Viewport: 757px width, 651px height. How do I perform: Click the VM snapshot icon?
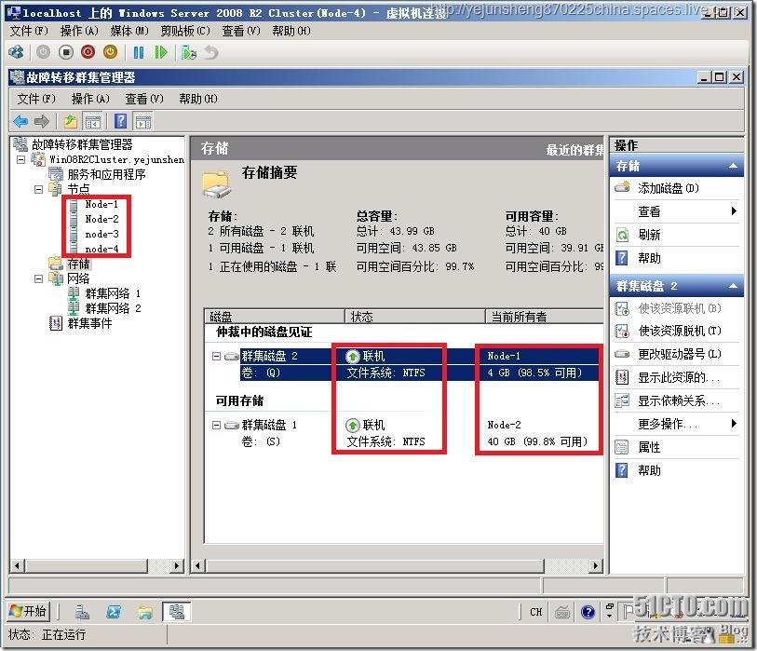click(x=189, y=52)
